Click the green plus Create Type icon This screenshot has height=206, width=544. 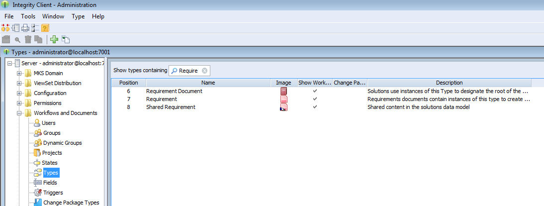pyautogui.click(x=54, y=39)
